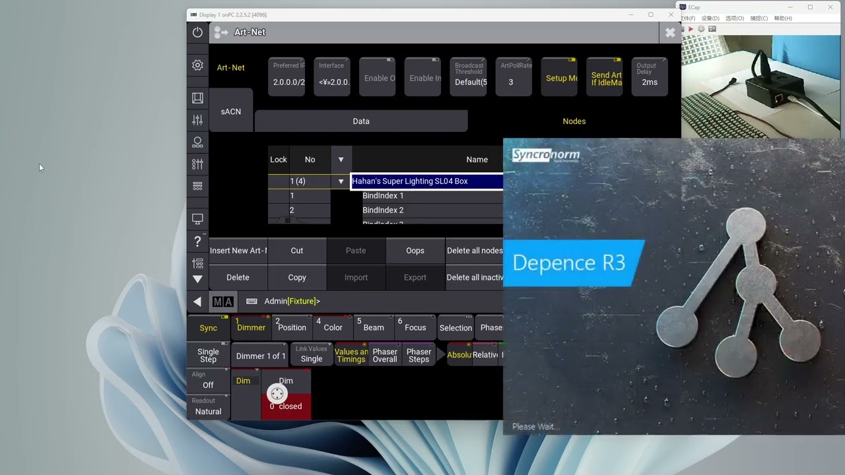Toggle Setup Mode in Art-Net settings
The height and width of the screenshot is (475, 845).
(559, 77)
